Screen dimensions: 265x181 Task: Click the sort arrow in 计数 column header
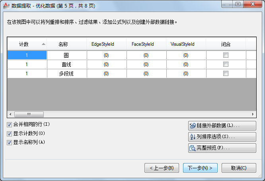[43, 44]
